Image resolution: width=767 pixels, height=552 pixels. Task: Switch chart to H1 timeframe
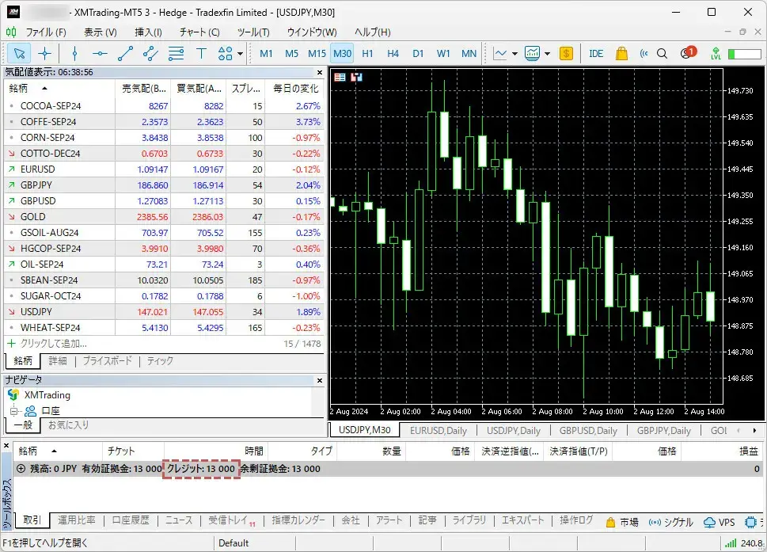tap(367, 53)
